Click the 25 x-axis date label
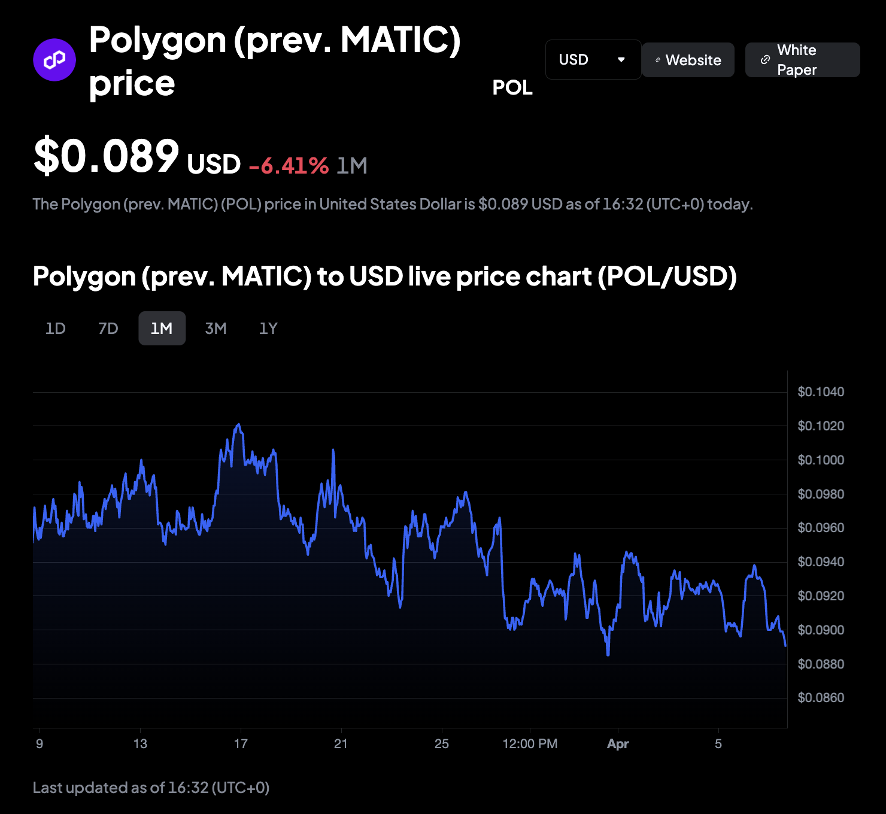The image size is (886, 814). pos(442,744)
